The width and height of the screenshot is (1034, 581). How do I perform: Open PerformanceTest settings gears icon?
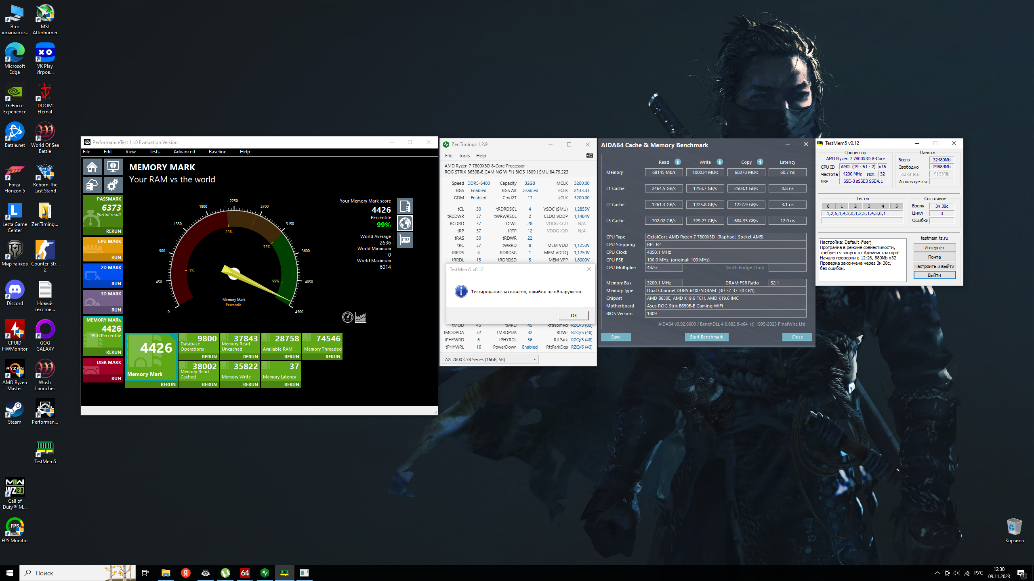click(113, 185)
